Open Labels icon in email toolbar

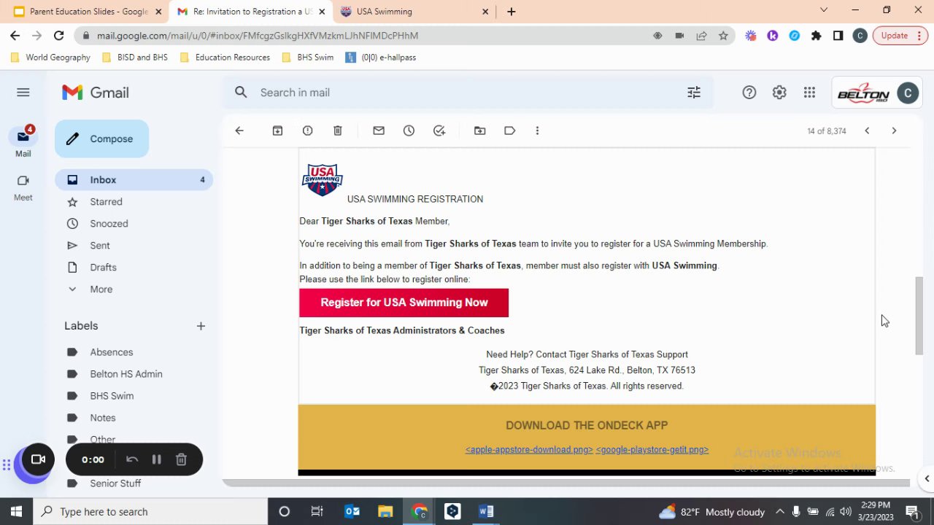click(x=509, y=131)
